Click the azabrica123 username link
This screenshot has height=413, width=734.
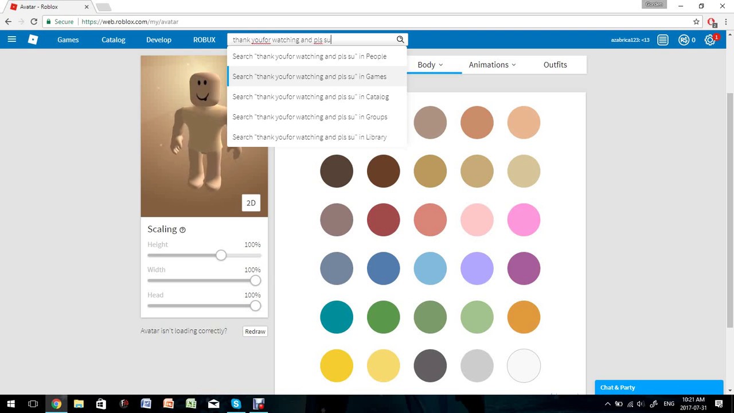coord(630,40)
